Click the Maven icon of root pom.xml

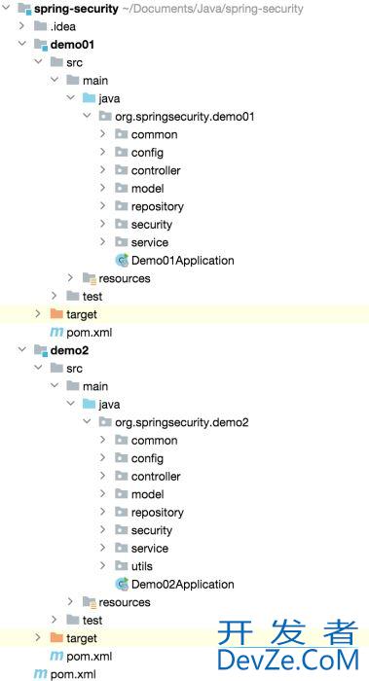[x=41, y=674]
